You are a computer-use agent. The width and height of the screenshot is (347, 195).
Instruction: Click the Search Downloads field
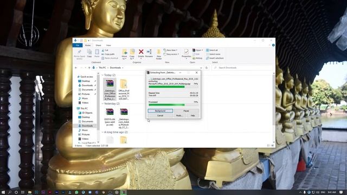coord(242,68)
